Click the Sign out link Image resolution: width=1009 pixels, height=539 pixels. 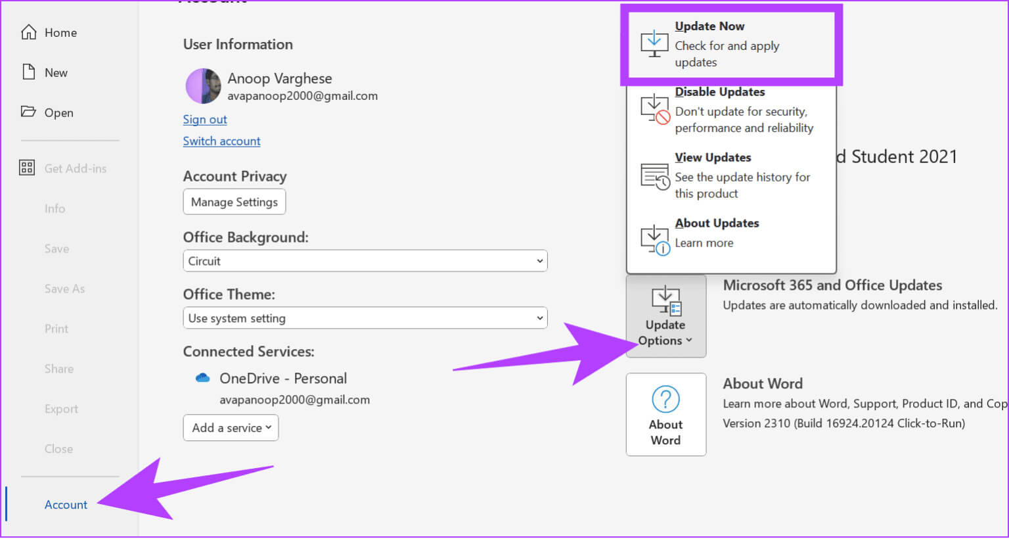[205, 120]
